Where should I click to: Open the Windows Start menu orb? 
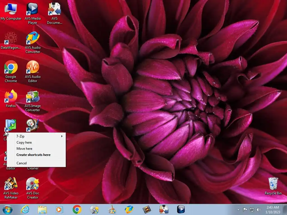[x=8, y=209]
